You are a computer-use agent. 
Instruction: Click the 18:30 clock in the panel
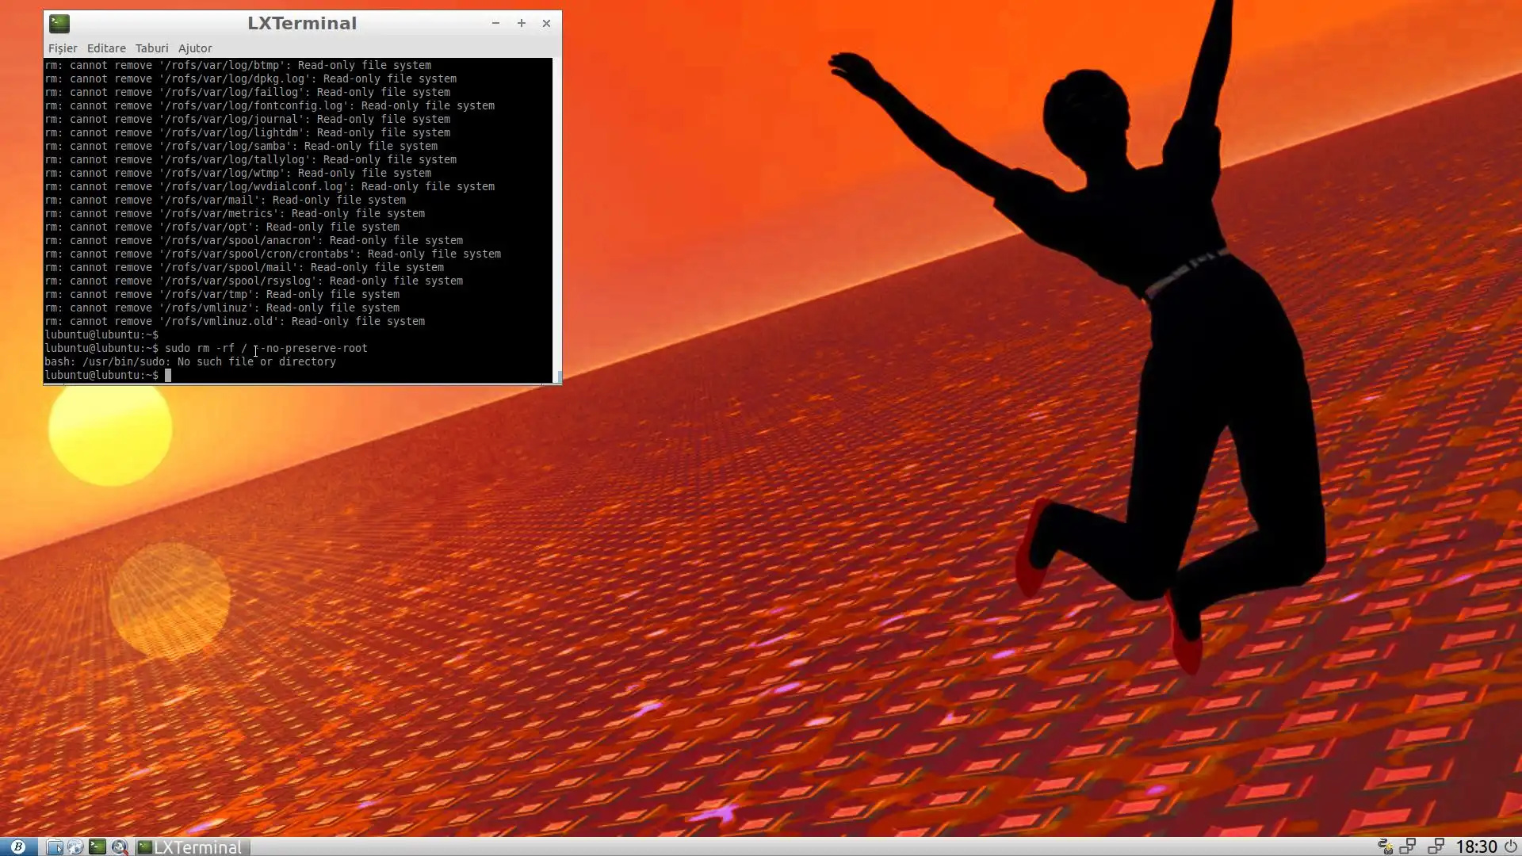1476,846
